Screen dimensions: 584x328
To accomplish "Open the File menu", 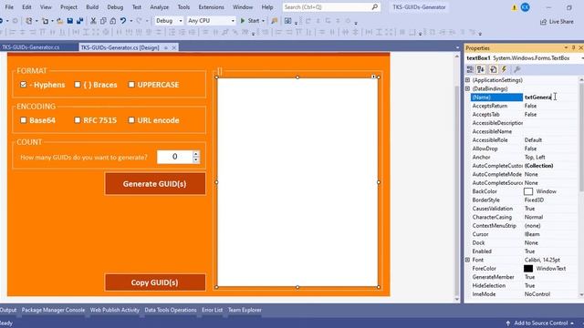I will coord(9,7).
